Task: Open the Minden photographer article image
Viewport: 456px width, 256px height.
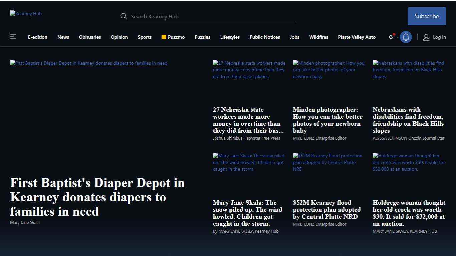Action: point(329,70)
